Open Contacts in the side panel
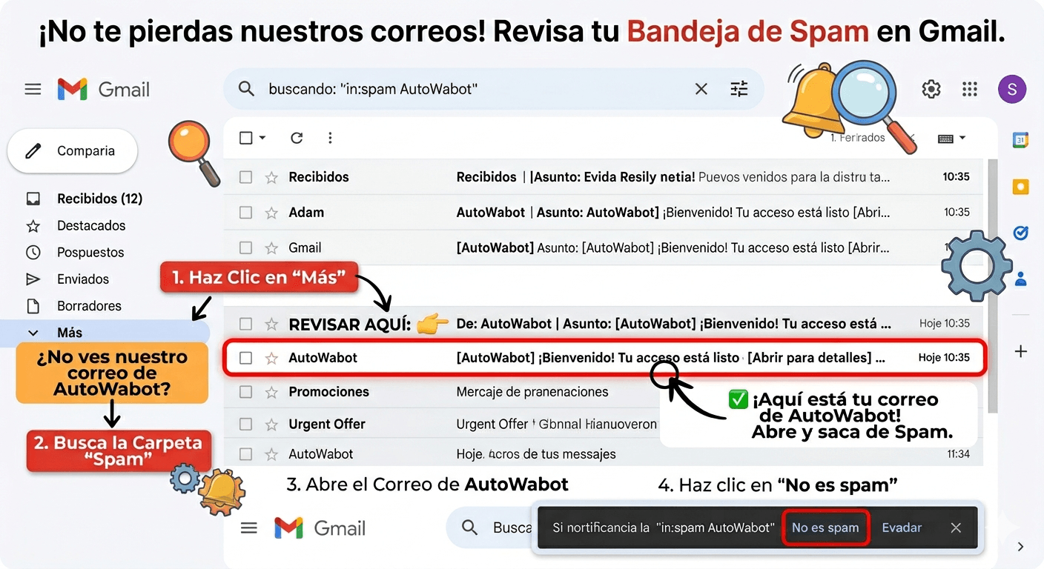The image size is (1044, 569). pyautogui.click(x=1021, y=279)
